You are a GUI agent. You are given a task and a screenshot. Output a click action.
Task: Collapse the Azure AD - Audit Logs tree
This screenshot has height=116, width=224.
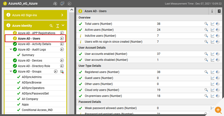point(11,49)
